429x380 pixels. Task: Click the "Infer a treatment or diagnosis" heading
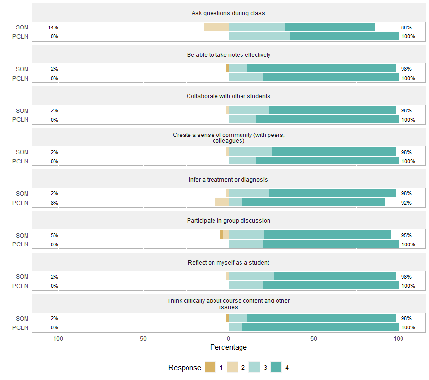point(228,180)
